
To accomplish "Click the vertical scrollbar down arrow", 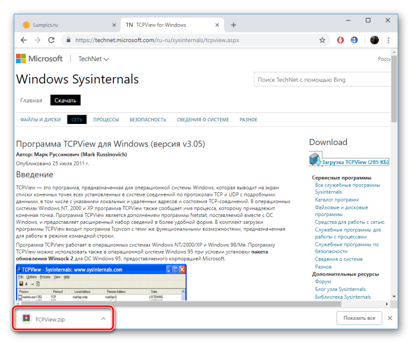I will [x=394, y=297].
